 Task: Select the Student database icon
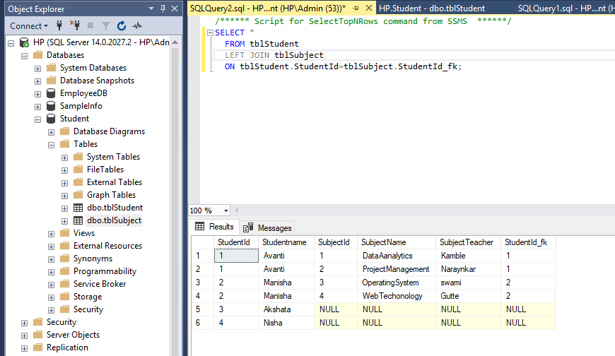coord(51,119)
